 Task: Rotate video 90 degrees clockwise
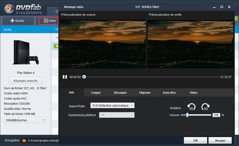point(205,107)
